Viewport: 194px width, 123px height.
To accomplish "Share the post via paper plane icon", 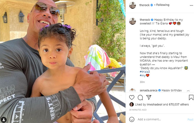I will [x=149, y=97].
